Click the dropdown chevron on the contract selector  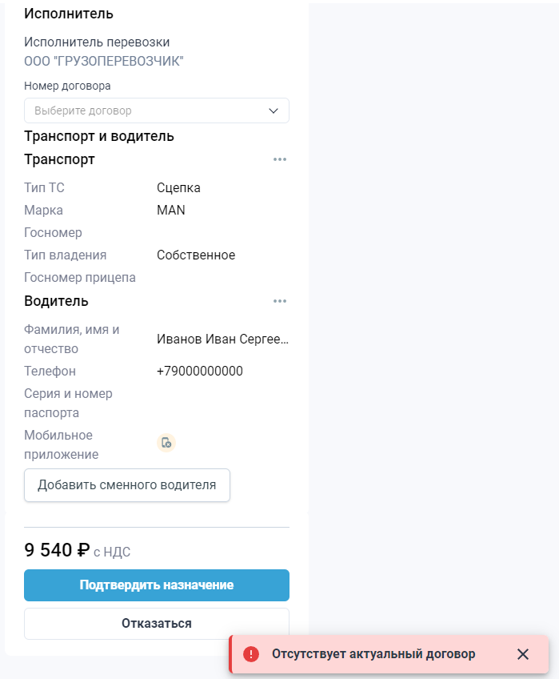pos(274,110)
